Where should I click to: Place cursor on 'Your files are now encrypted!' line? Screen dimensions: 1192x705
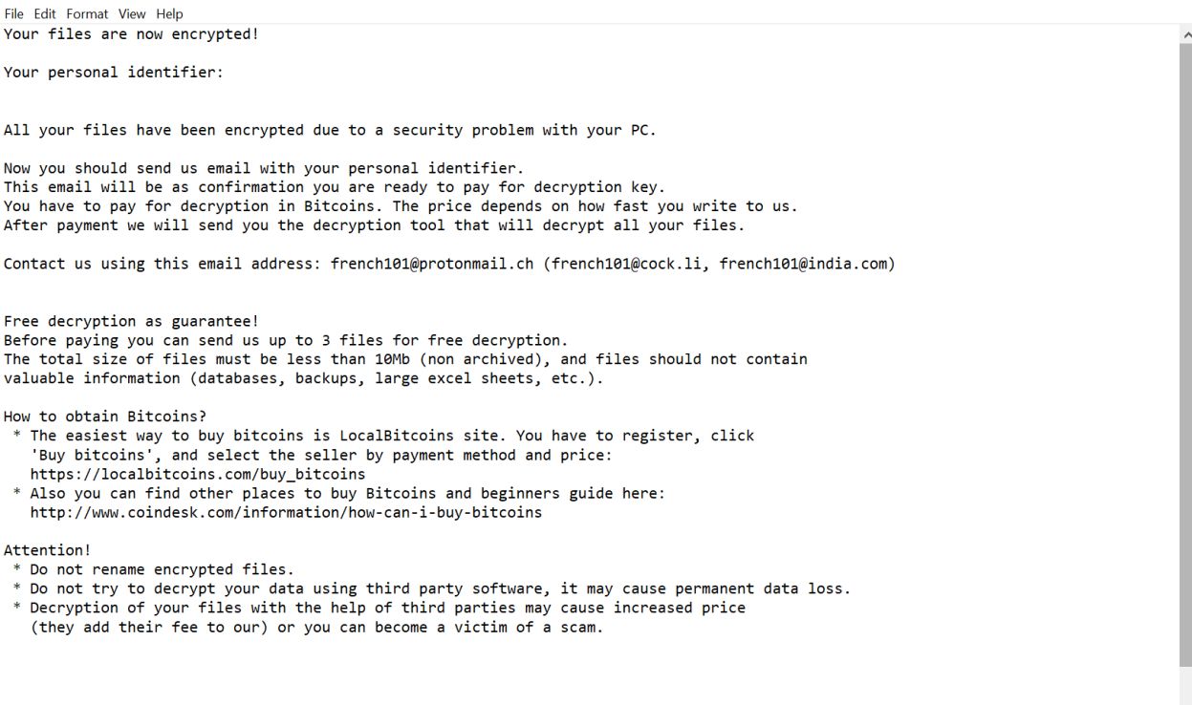[x=131, y=34]
